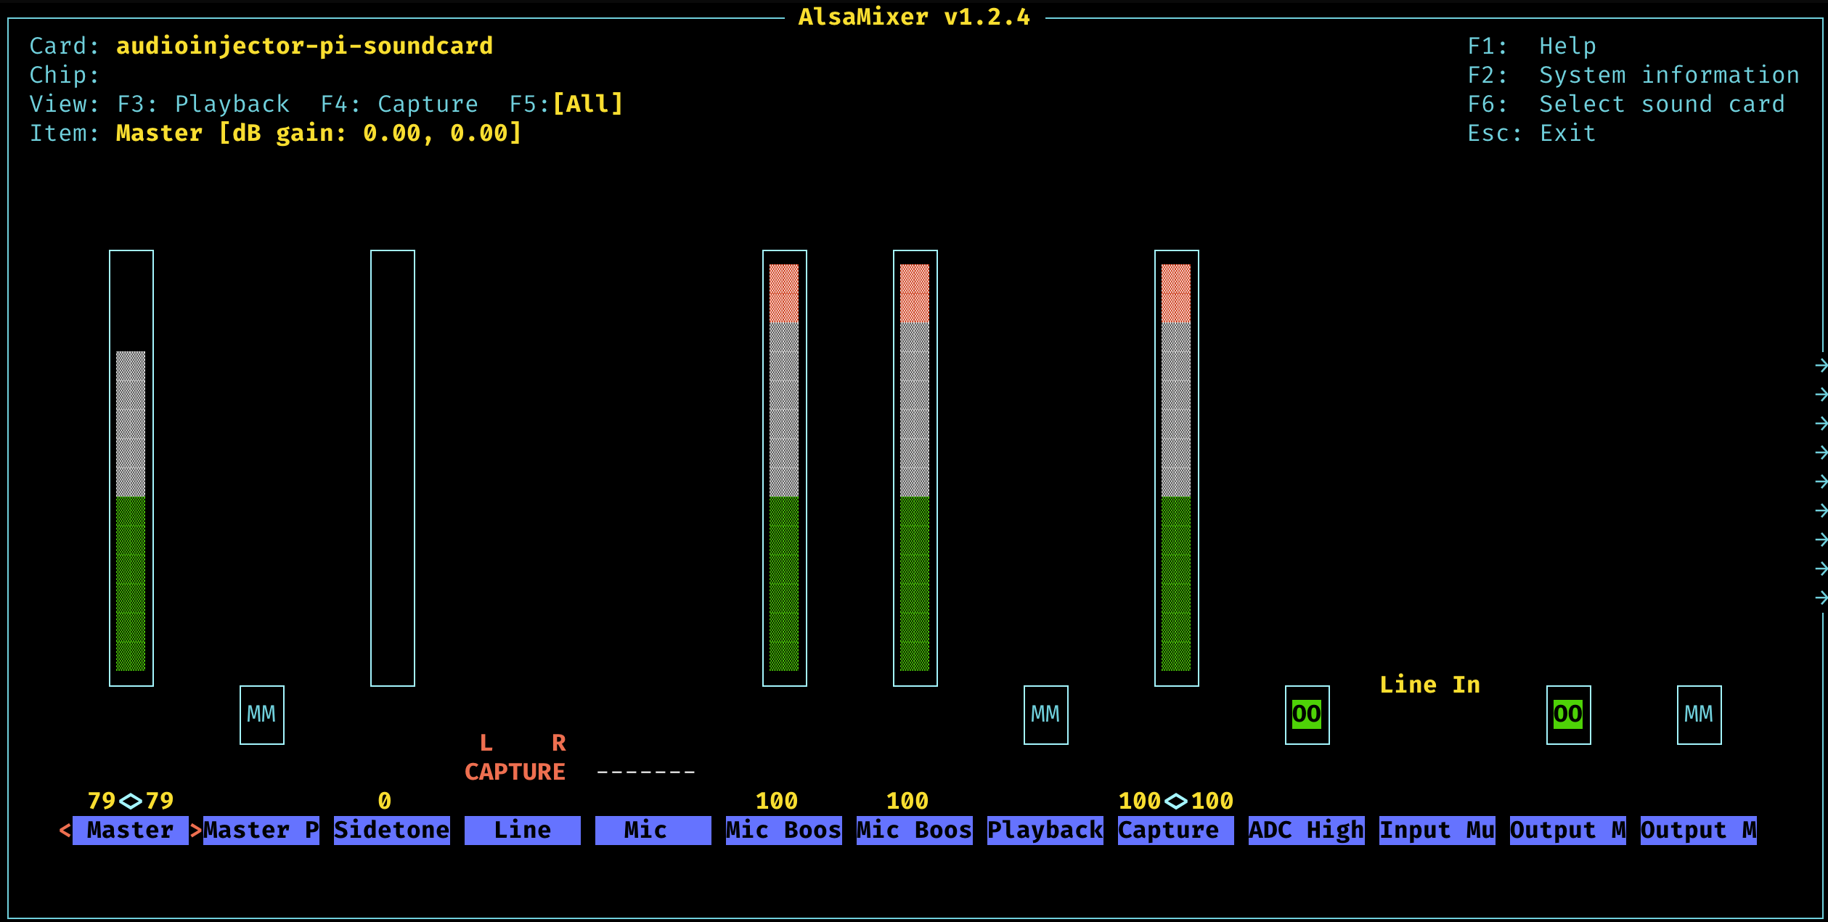
Task: Toggle the last Output Mixer MM switch
Action: coord(1699,714)
